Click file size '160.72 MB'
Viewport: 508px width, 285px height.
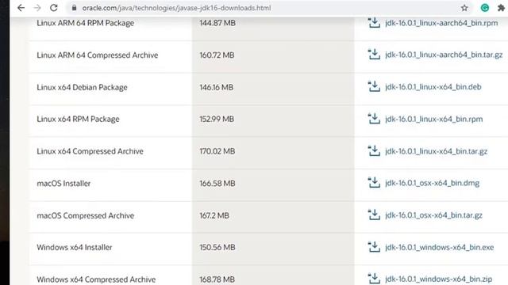(217, 55)
